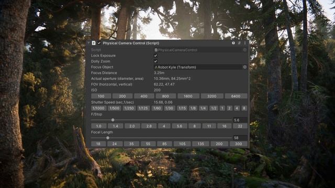335x188 pixels.
Task: Select the 2 second shutter speed button
Action: point(229,108)
